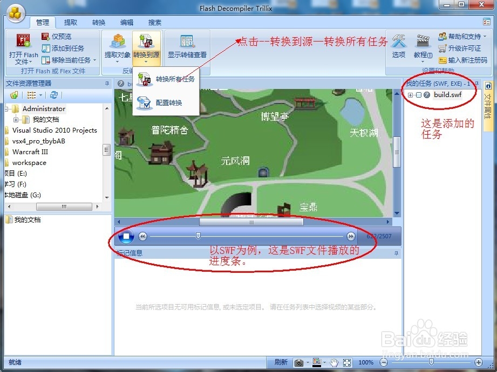The image size is (497, 372).
Task: Refresh the file explorer panel
Action: (54, 95)
